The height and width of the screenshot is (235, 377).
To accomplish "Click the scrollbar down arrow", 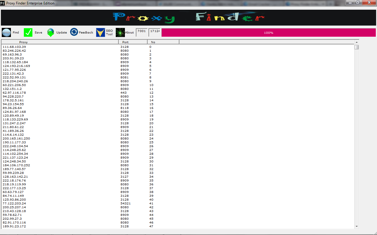I will point(357,226).
